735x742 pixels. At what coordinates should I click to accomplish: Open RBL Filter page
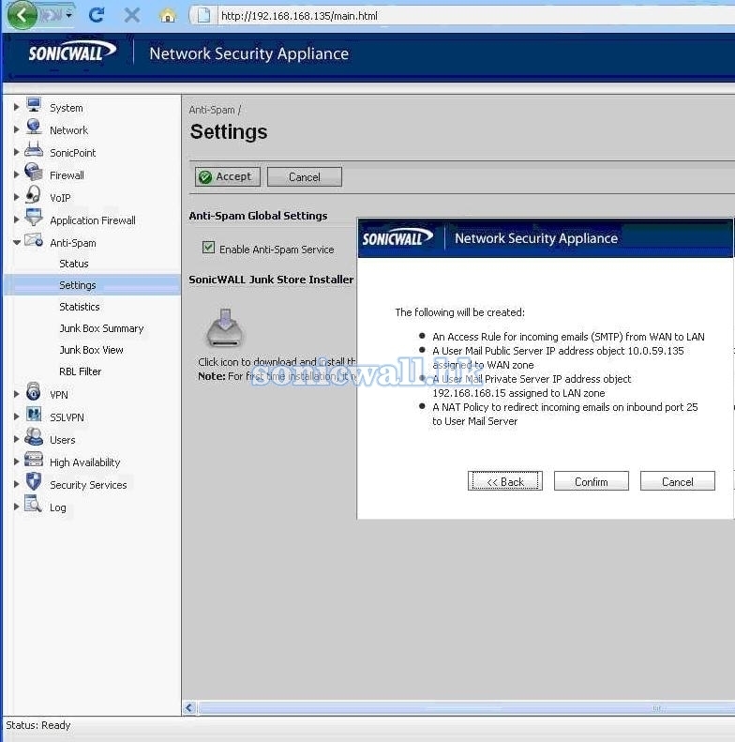(x=80, y=371)
